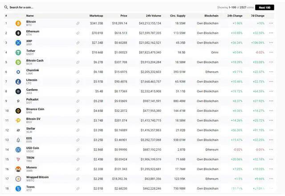Open the more options menu for Chainlink
The image size is (285, 196).
(x=271, y=72)
